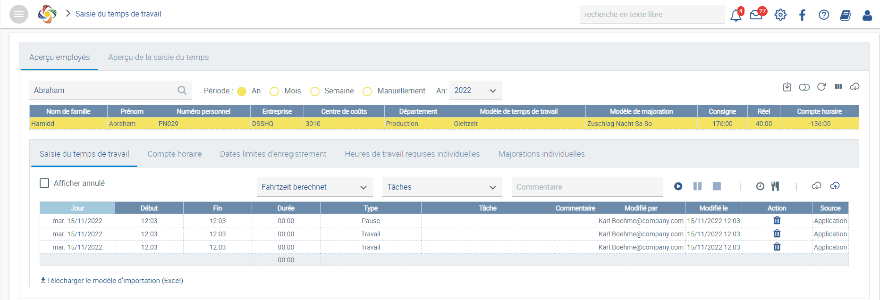The height and width of the screenshot is (300, 880).
Task: Open the help question mark icon
Action: (824, 15)
